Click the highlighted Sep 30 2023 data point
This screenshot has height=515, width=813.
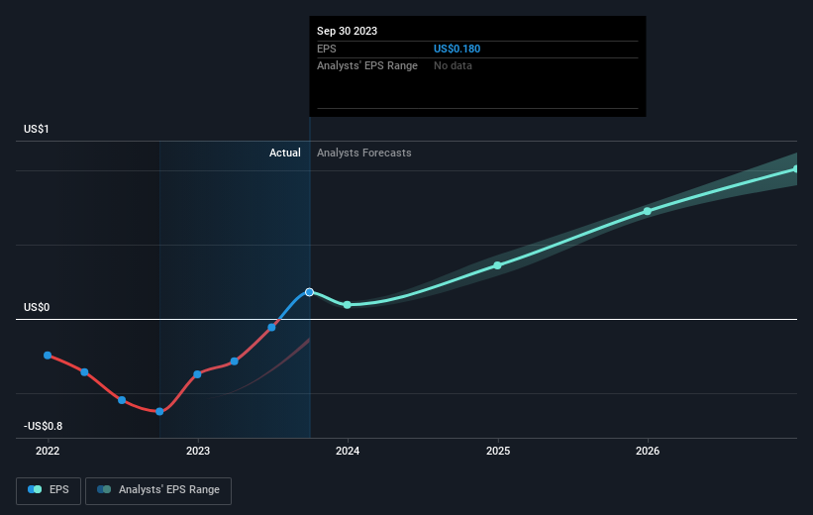310,292
